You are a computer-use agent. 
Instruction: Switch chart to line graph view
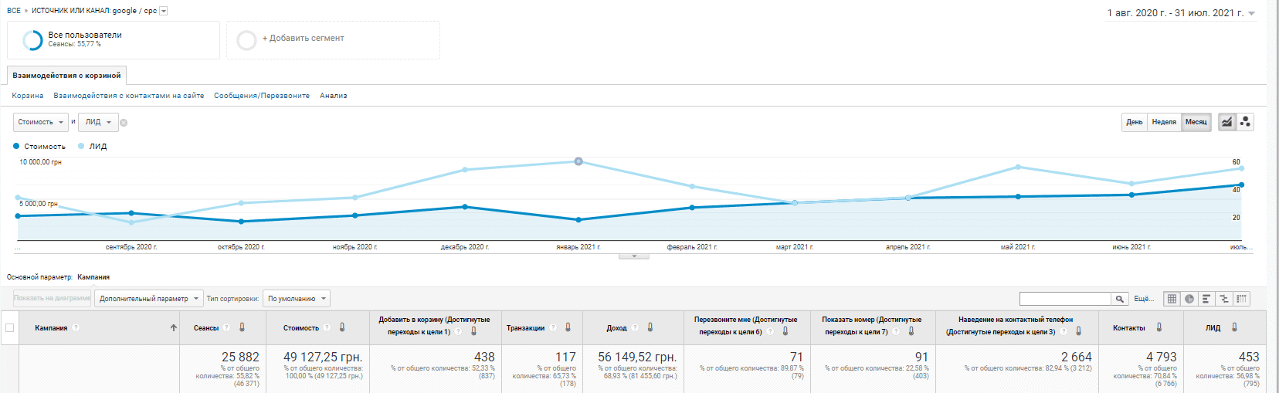pyautogui.click(x=1226, y=122)
